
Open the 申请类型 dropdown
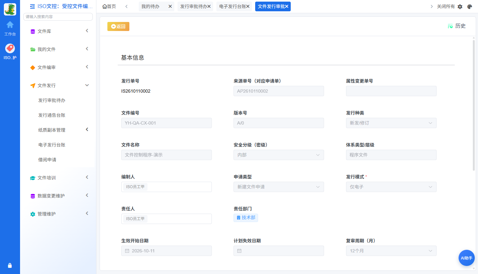coord(279,187)
